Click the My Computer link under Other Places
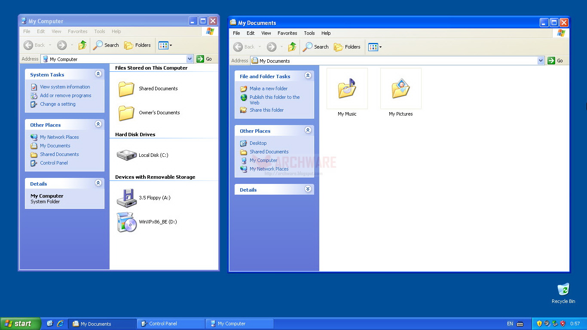The height and width of the screenshot is (330, 587). (x=263, y=160)
